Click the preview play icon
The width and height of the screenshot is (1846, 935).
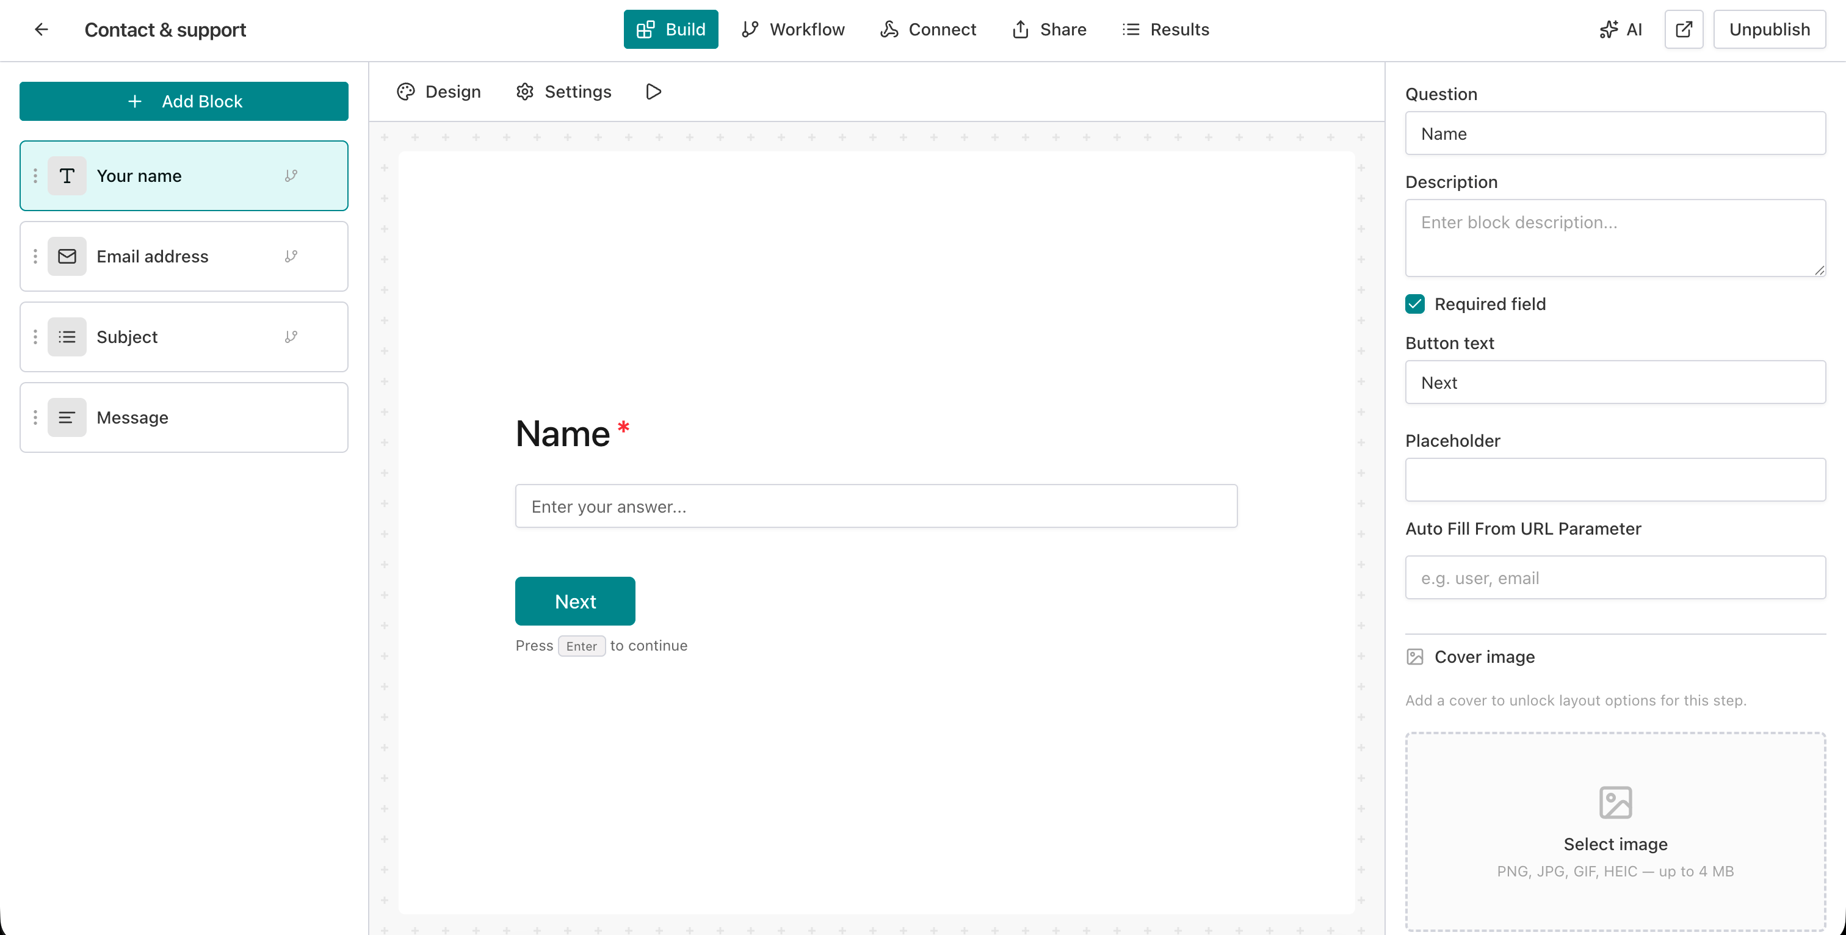coord(653,92)
